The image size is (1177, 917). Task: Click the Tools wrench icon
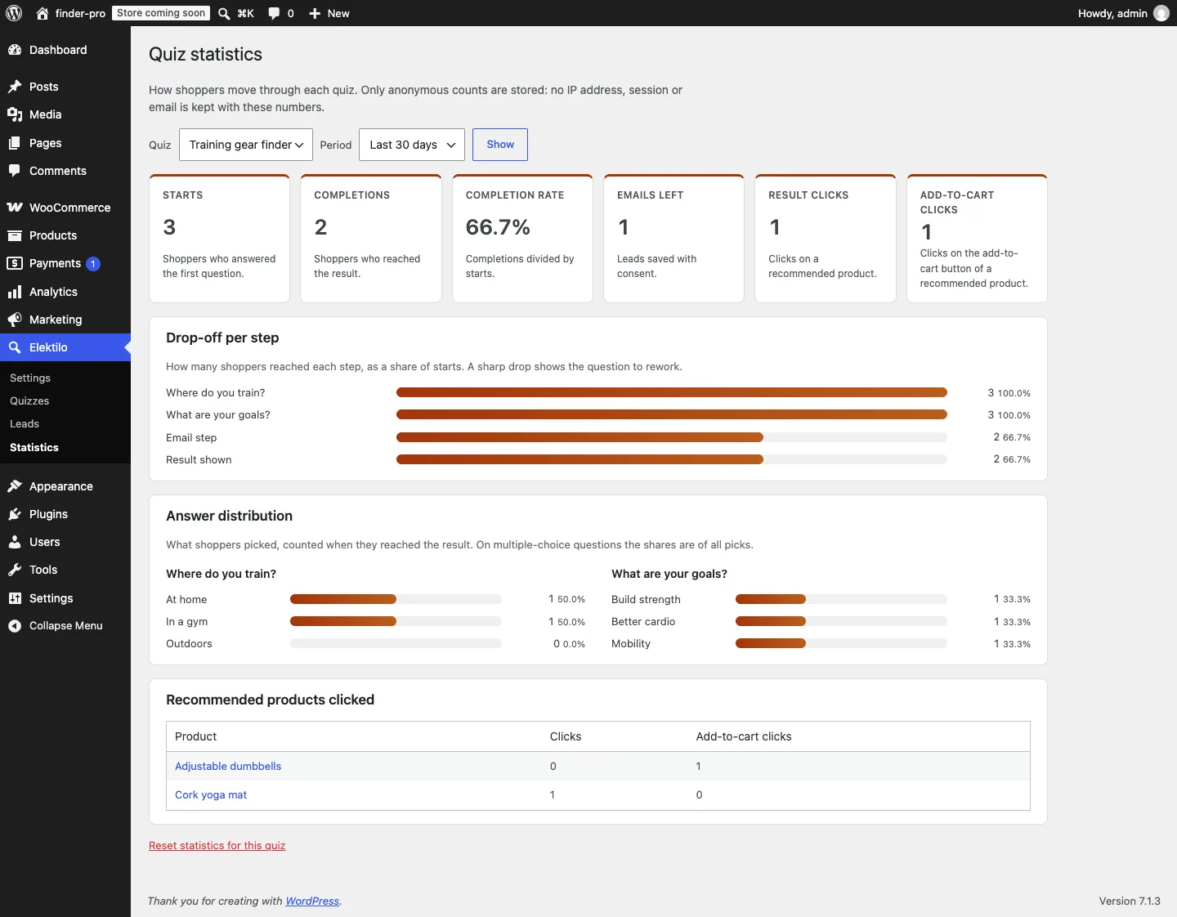pyautogui.click(x=15, y=570)
